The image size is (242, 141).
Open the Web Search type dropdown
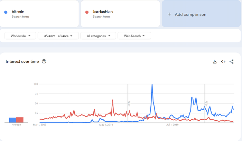tap(134, 36)
